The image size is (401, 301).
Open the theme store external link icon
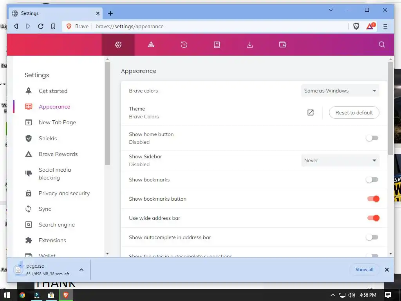click(x=311, y=112)
